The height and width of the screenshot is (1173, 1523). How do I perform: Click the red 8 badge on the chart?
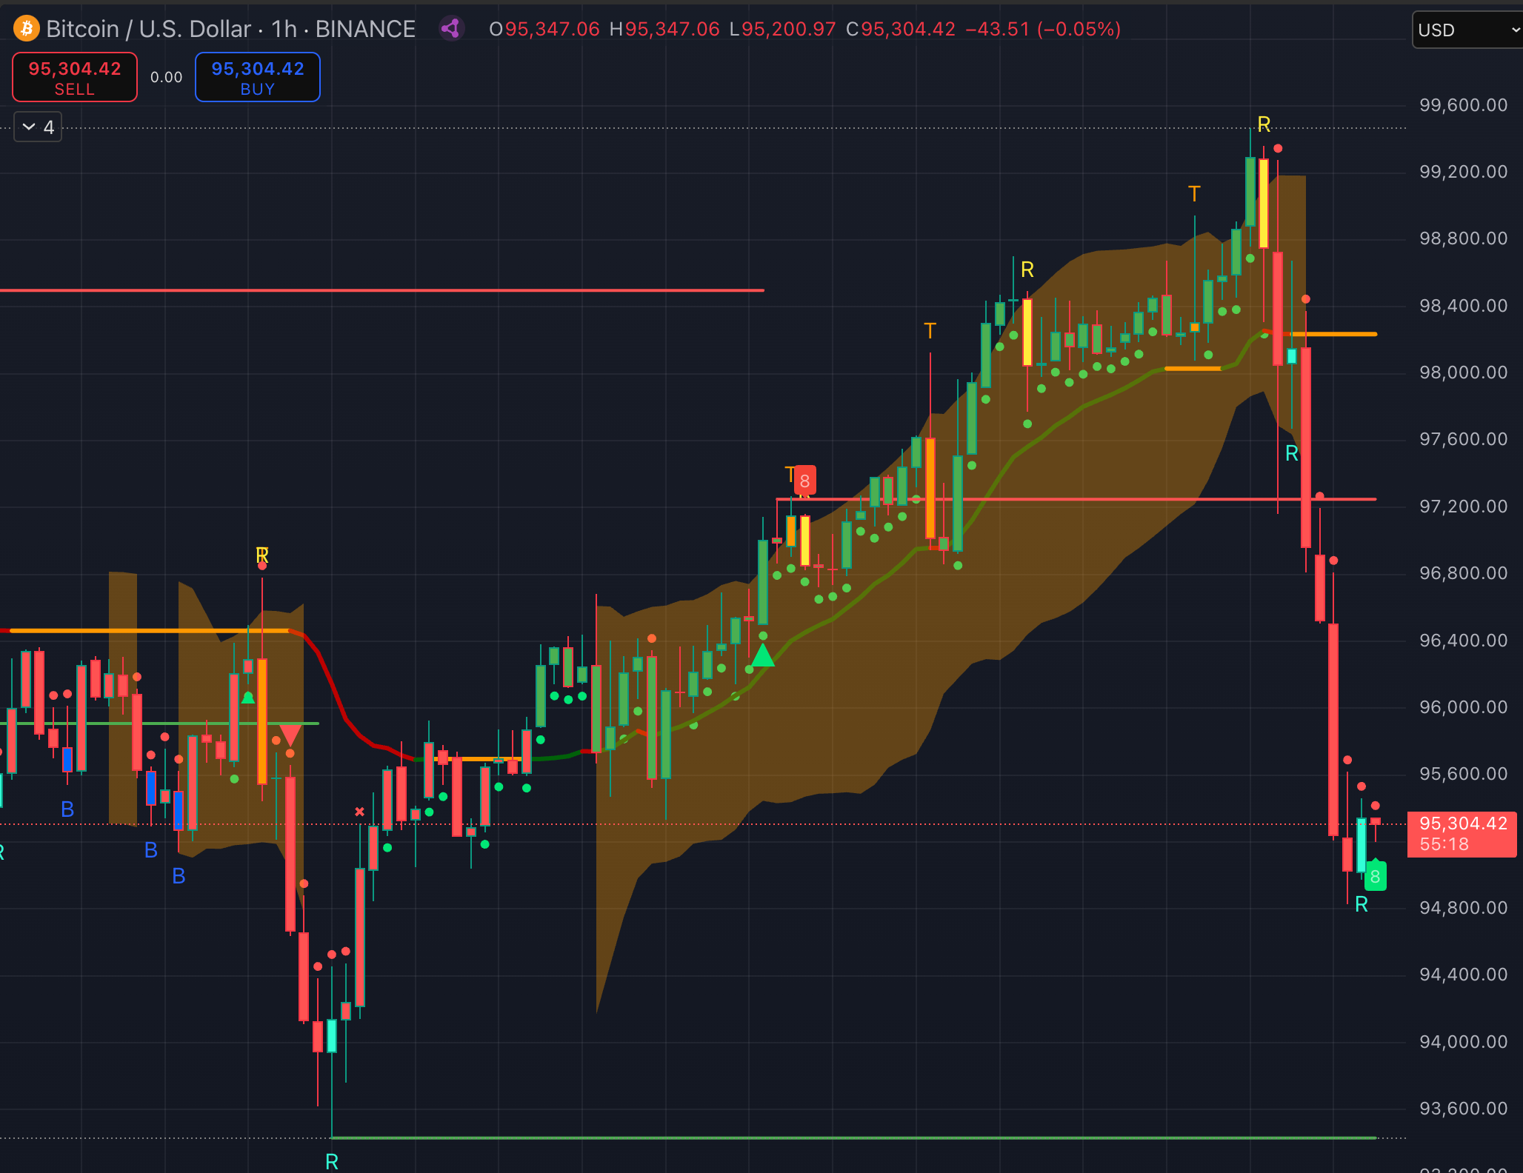[x=804, y=481]
